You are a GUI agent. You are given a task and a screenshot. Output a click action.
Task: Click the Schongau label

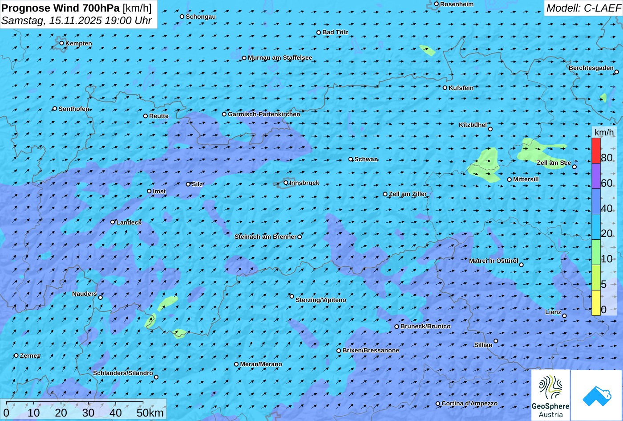pyautogui.click(x=201, y=16)
